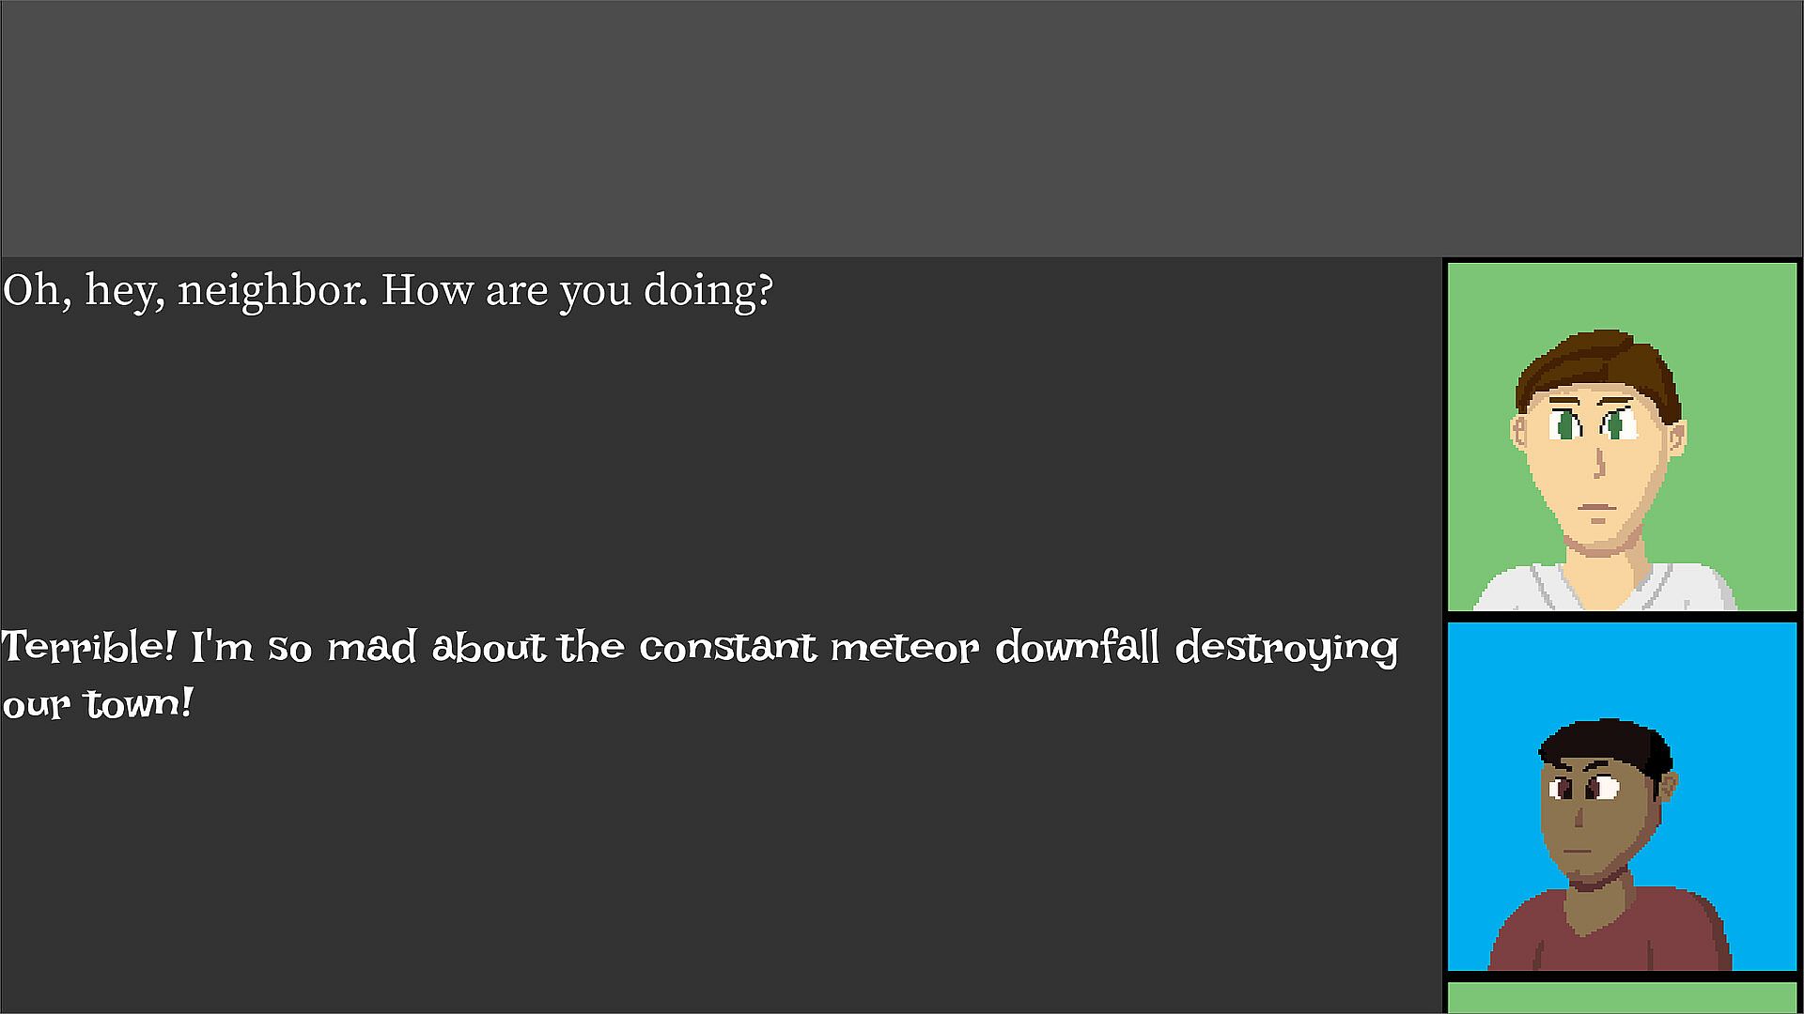
Task: Click the frowning eyes of the angry character
Action: click(x=1582, y=787)
